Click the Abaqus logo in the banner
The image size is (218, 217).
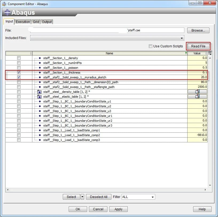pos(7,12)
